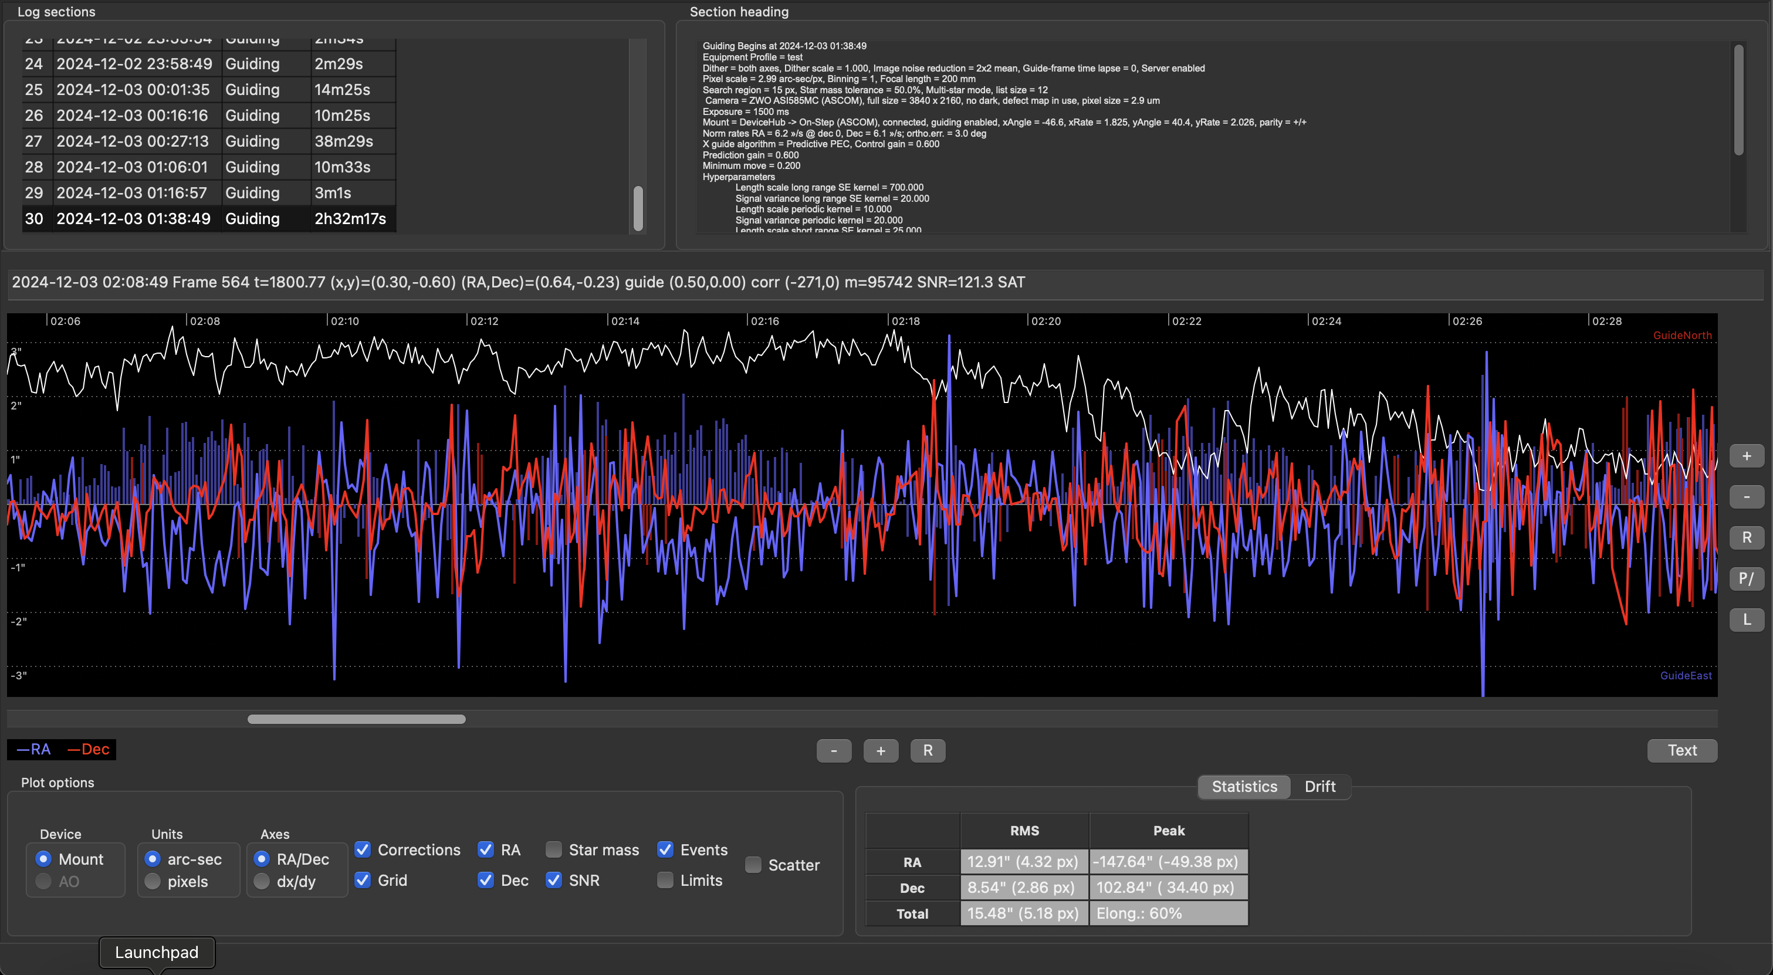Screen dimensions: 1773x975
Task: Click the vertical zoom in plus button
Action: coord(1745,456)
